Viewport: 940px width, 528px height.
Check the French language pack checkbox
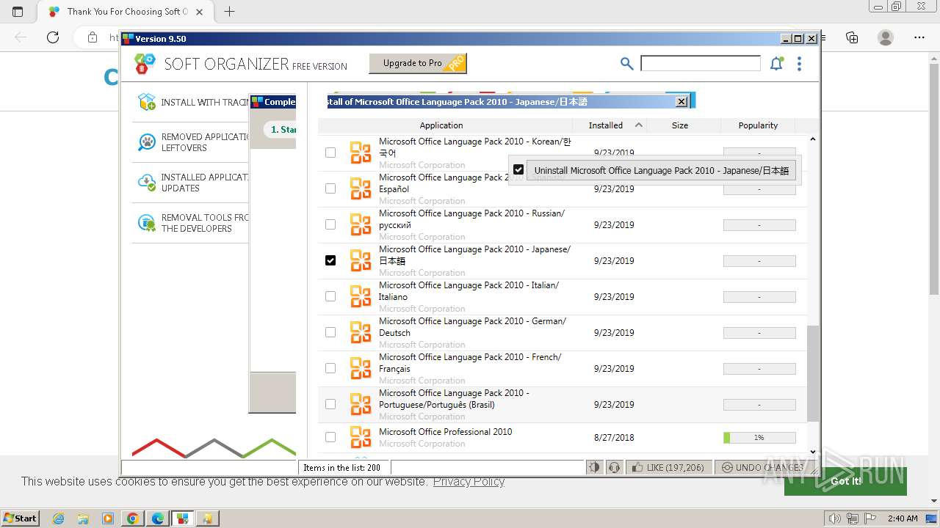(330, 368)
